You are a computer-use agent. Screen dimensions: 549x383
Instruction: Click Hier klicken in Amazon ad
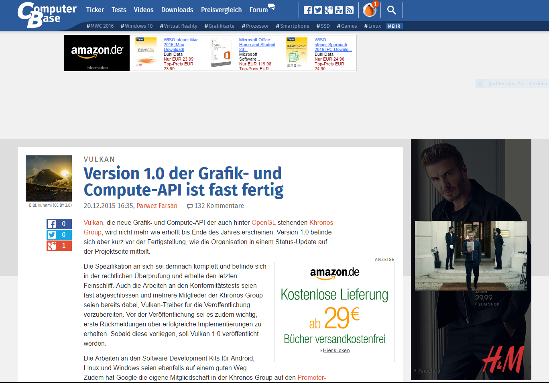[x=336, y=350]
